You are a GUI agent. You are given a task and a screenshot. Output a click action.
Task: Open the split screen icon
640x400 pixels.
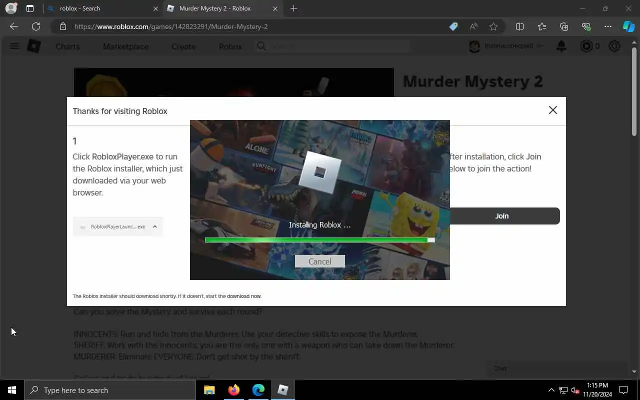519,26
